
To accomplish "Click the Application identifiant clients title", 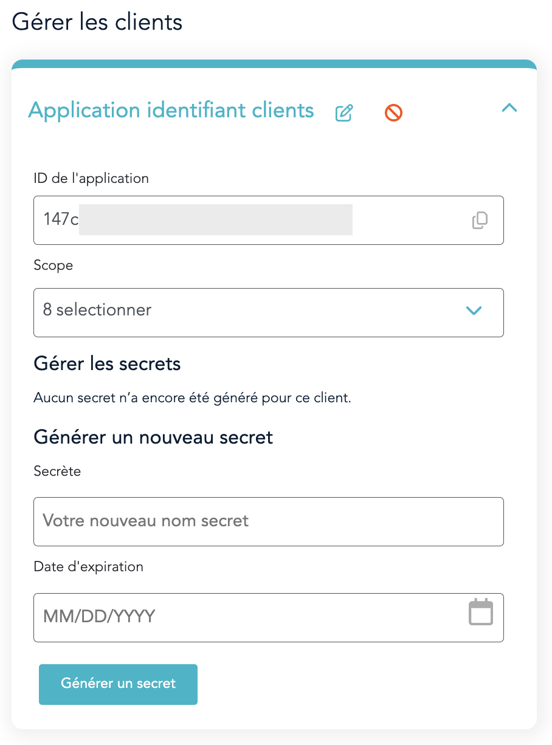I will [171, 111].
